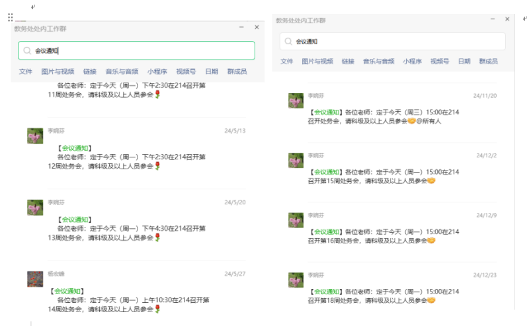
Task: Switch to 图片与视频 tab in left window
Action: (58, 71)
